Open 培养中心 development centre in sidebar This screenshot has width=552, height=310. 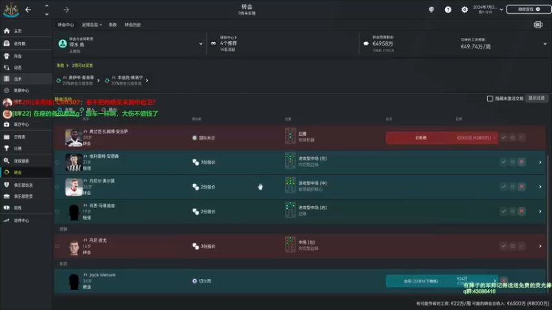point(26,220)
